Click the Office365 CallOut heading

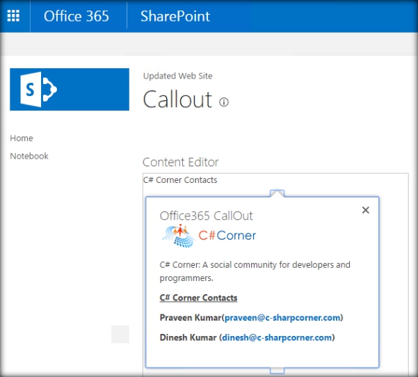point(206,216)
